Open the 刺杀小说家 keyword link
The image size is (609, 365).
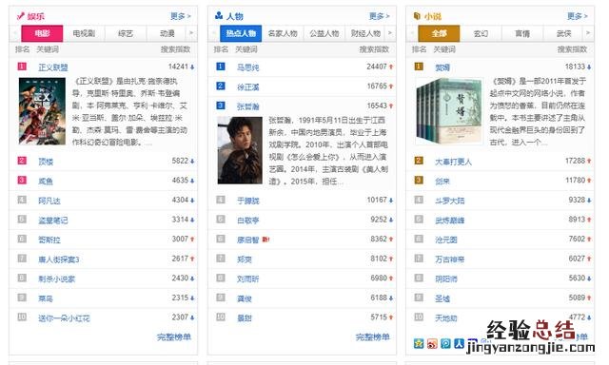pos(57,279)
